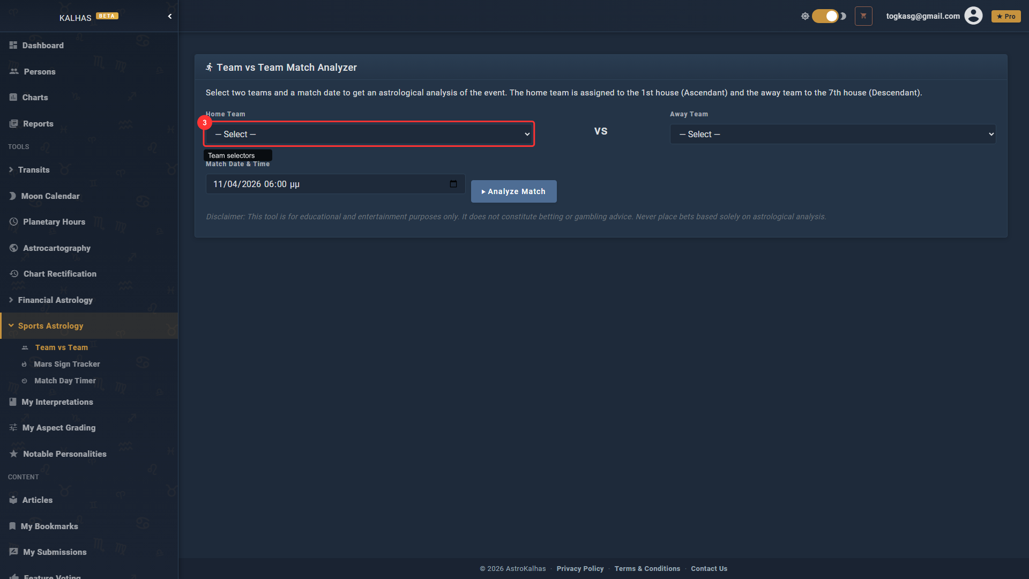The height and width of the screenshot is (579, 1029).
Task: Click the Dashboard grid icon
Action: (13, 46)
